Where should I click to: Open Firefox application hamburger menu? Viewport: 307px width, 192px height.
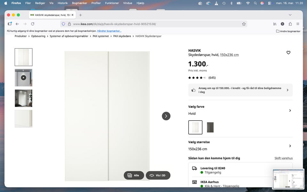pyautogui.click(x=298, y=24)
